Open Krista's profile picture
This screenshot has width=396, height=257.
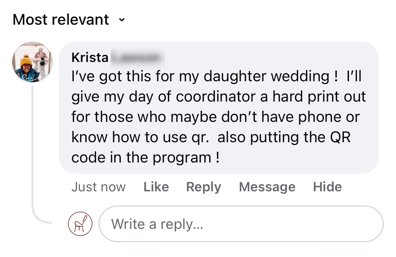tap(32, 62)
